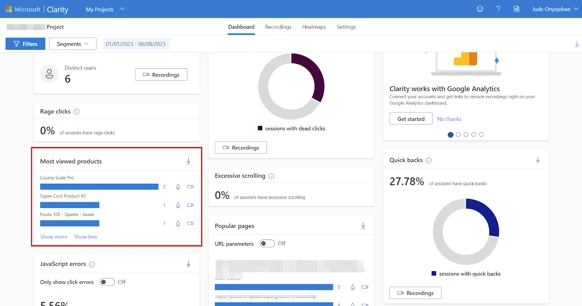582x306 pixels.
Task: Select the second carousel dot
Action: coord(458,135)
